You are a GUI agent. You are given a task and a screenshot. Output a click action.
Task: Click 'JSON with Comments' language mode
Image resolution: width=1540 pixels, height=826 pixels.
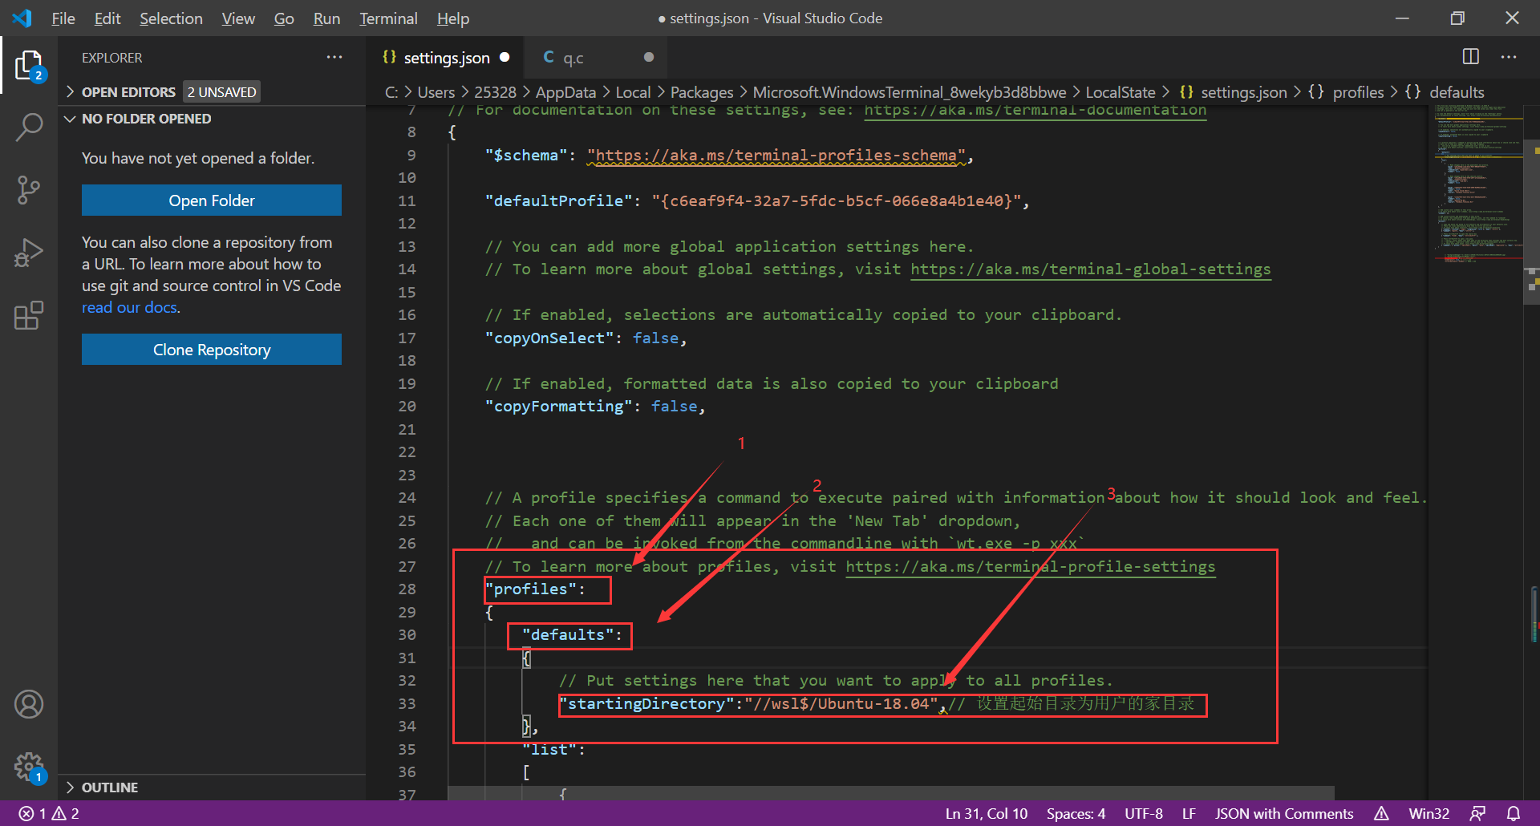click(x=1283, y=813)
